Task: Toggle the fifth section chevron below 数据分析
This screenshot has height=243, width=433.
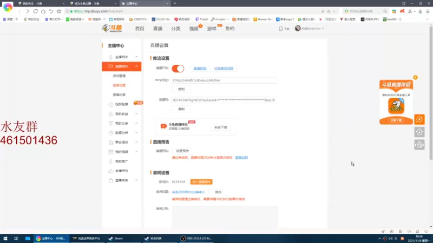Action: [136, 142]
